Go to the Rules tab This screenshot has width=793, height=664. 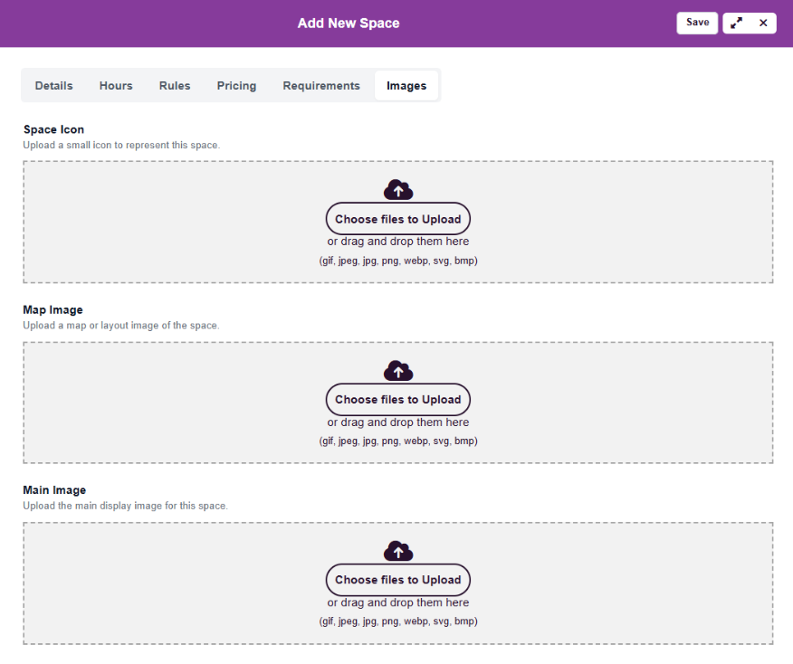[175, 86]
